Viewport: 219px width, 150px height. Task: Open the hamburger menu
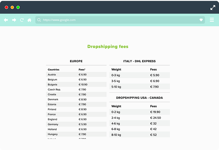(212, 20)
